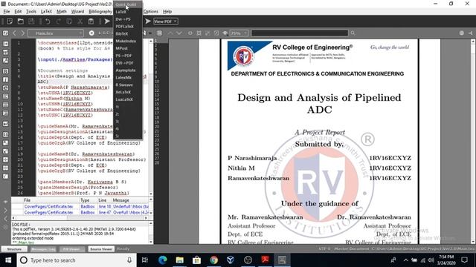This screenshot has height=267, width=476.
Task: Open the Options menu
Action: pos(151,12)
